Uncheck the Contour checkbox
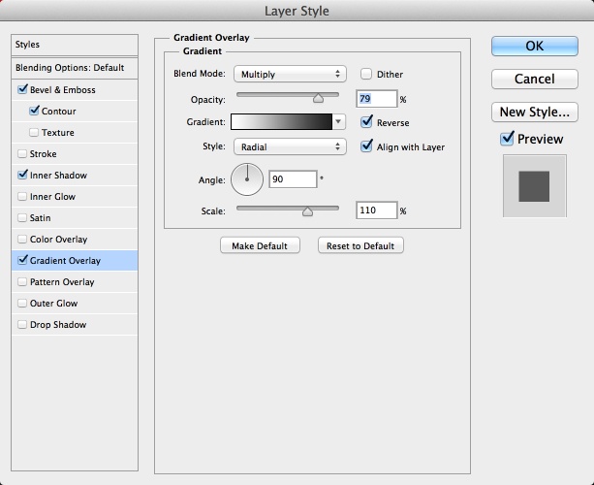 click(x=34, y=111)
